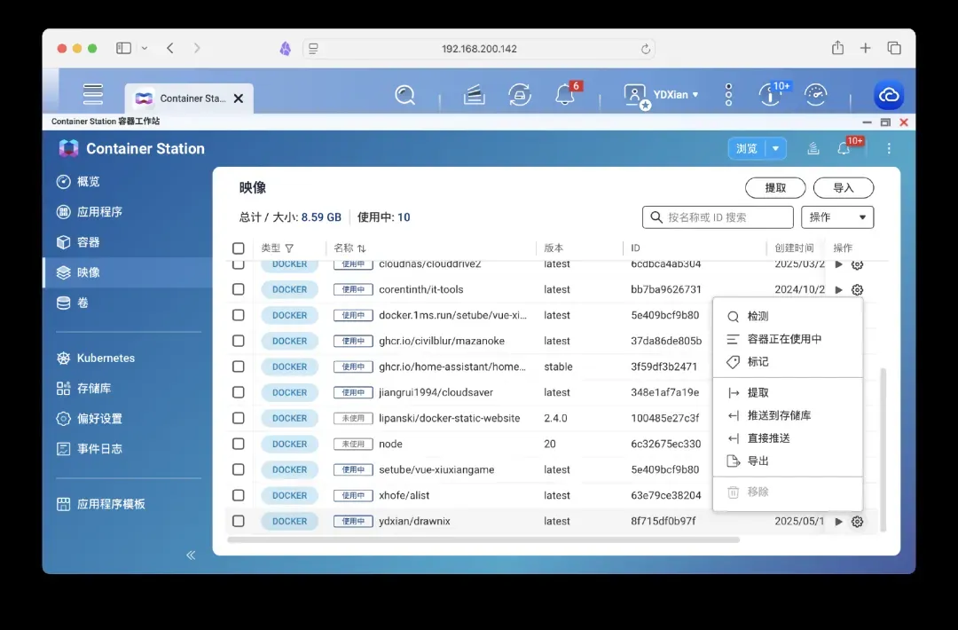Viewport: 958px width, 630px height.
Task: Open Container Station three-dot more menu
Action: [x=889, y=149]
